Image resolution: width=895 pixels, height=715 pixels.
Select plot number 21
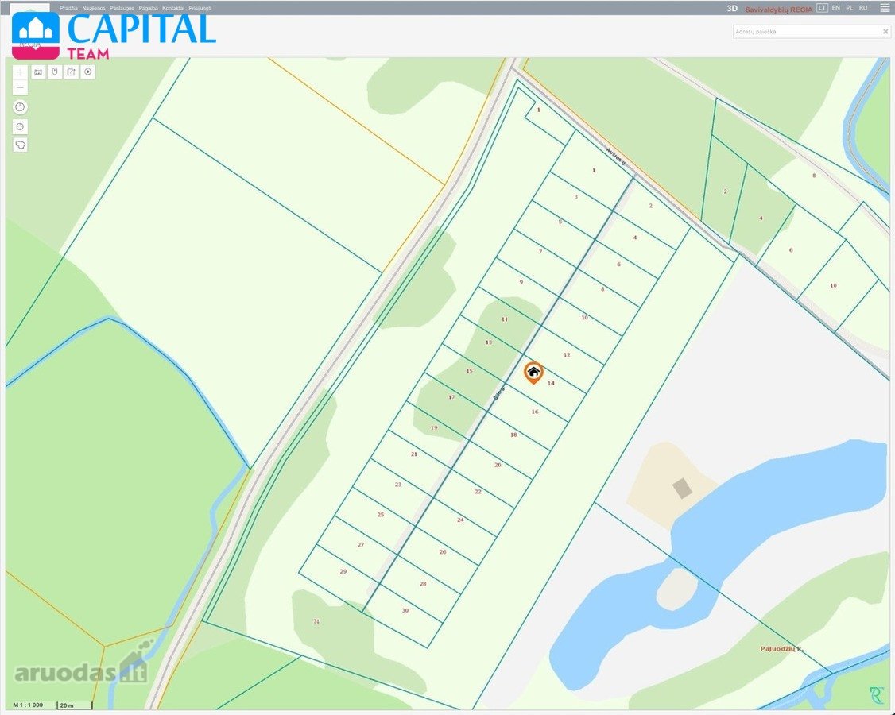[x=414, y=454]
